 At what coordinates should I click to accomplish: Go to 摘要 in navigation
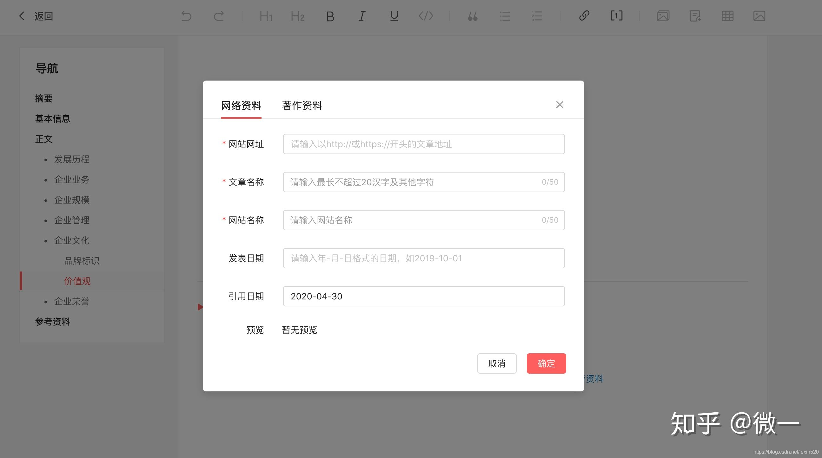pos(44,98)
